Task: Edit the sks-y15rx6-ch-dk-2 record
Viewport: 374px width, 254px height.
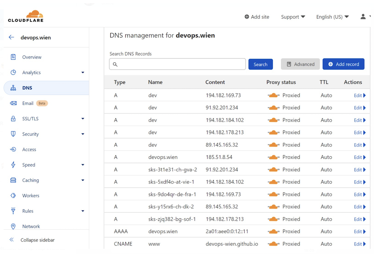Action: pyautogui.click(x=360, y=207)
